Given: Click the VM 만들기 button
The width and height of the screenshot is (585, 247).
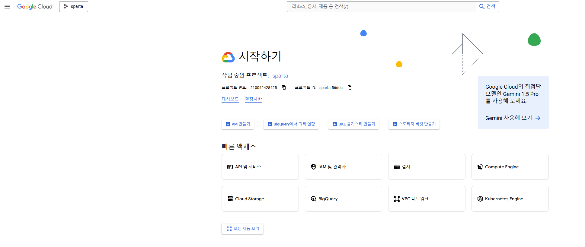Looking at the screenshot, I should [238, 124].
